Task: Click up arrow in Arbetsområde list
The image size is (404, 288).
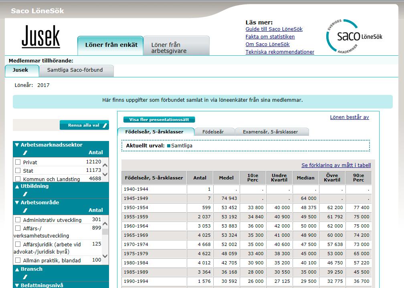Action: (x=105, y=224)
